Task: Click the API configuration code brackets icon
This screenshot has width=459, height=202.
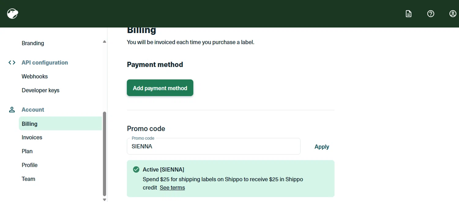Action: point(12,62)
